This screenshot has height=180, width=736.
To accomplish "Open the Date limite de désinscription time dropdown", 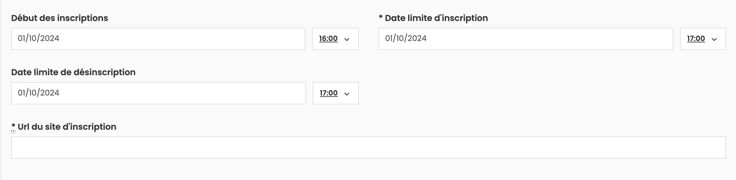I will [335, 93].
